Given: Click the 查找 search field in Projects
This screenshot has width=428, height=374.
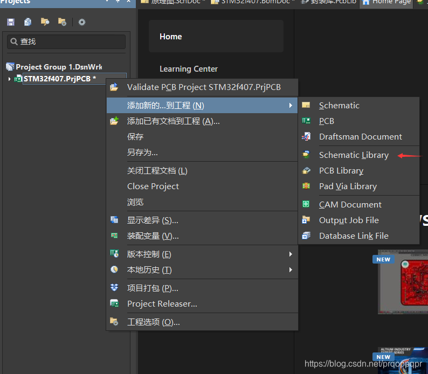Looking at the screenshot, I should (x=67, y=41).
